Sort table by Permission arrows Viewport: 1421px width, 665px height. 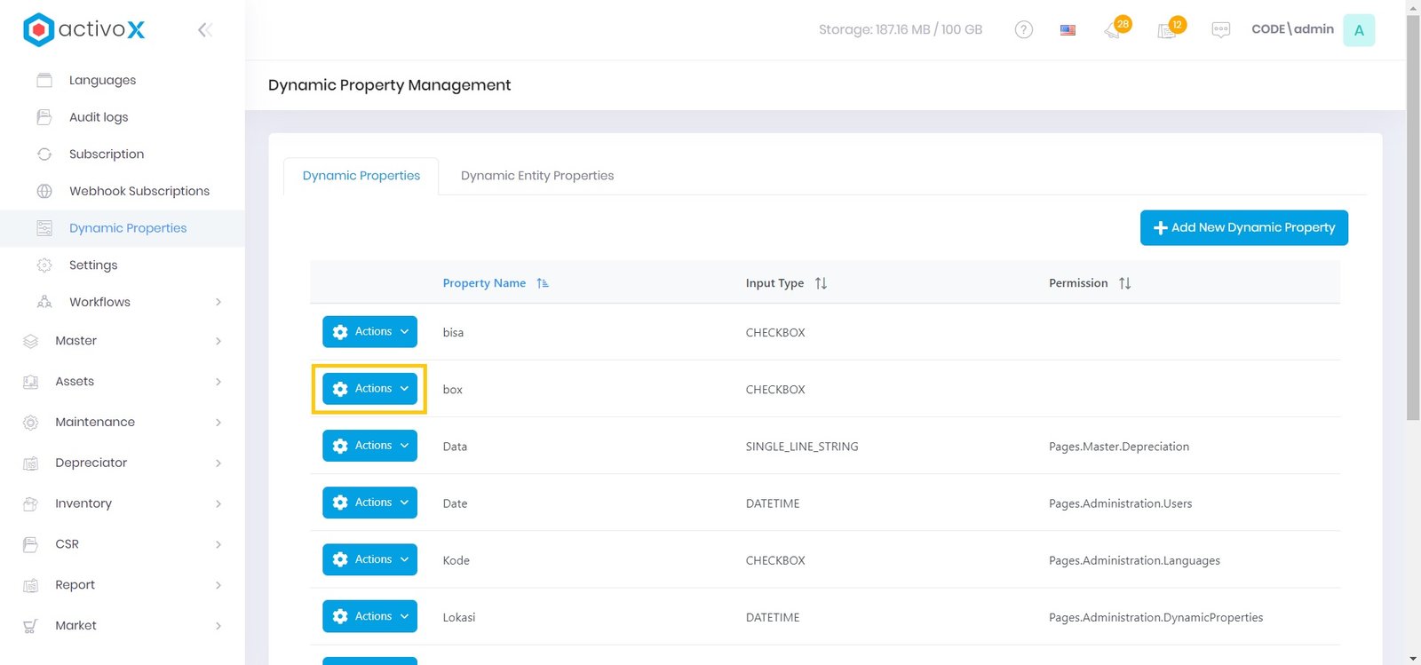[1124, 283]
